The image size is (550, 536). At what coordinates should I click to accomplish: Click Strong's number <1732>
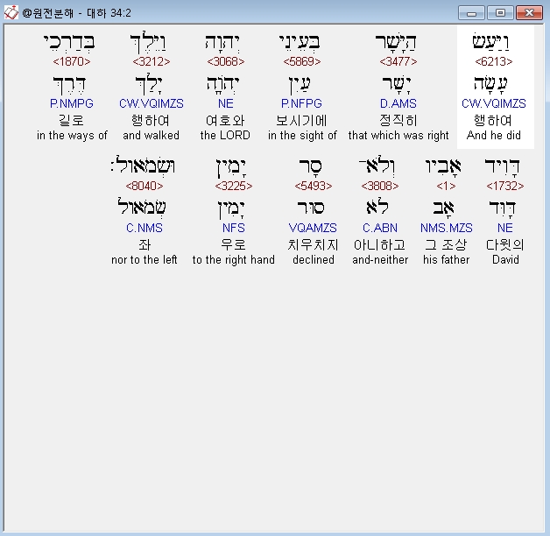point(505,186)
